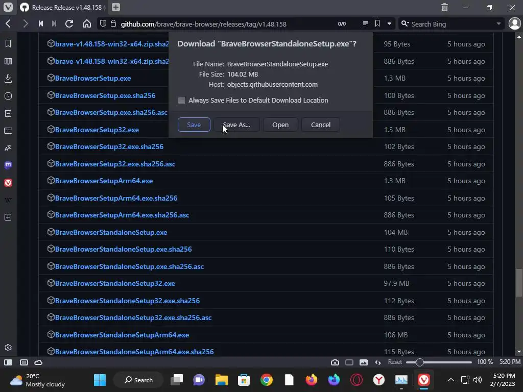The height and width of the screenshot is (392, 523).
Task: Go forward to next page
Action: pos(25,23)
